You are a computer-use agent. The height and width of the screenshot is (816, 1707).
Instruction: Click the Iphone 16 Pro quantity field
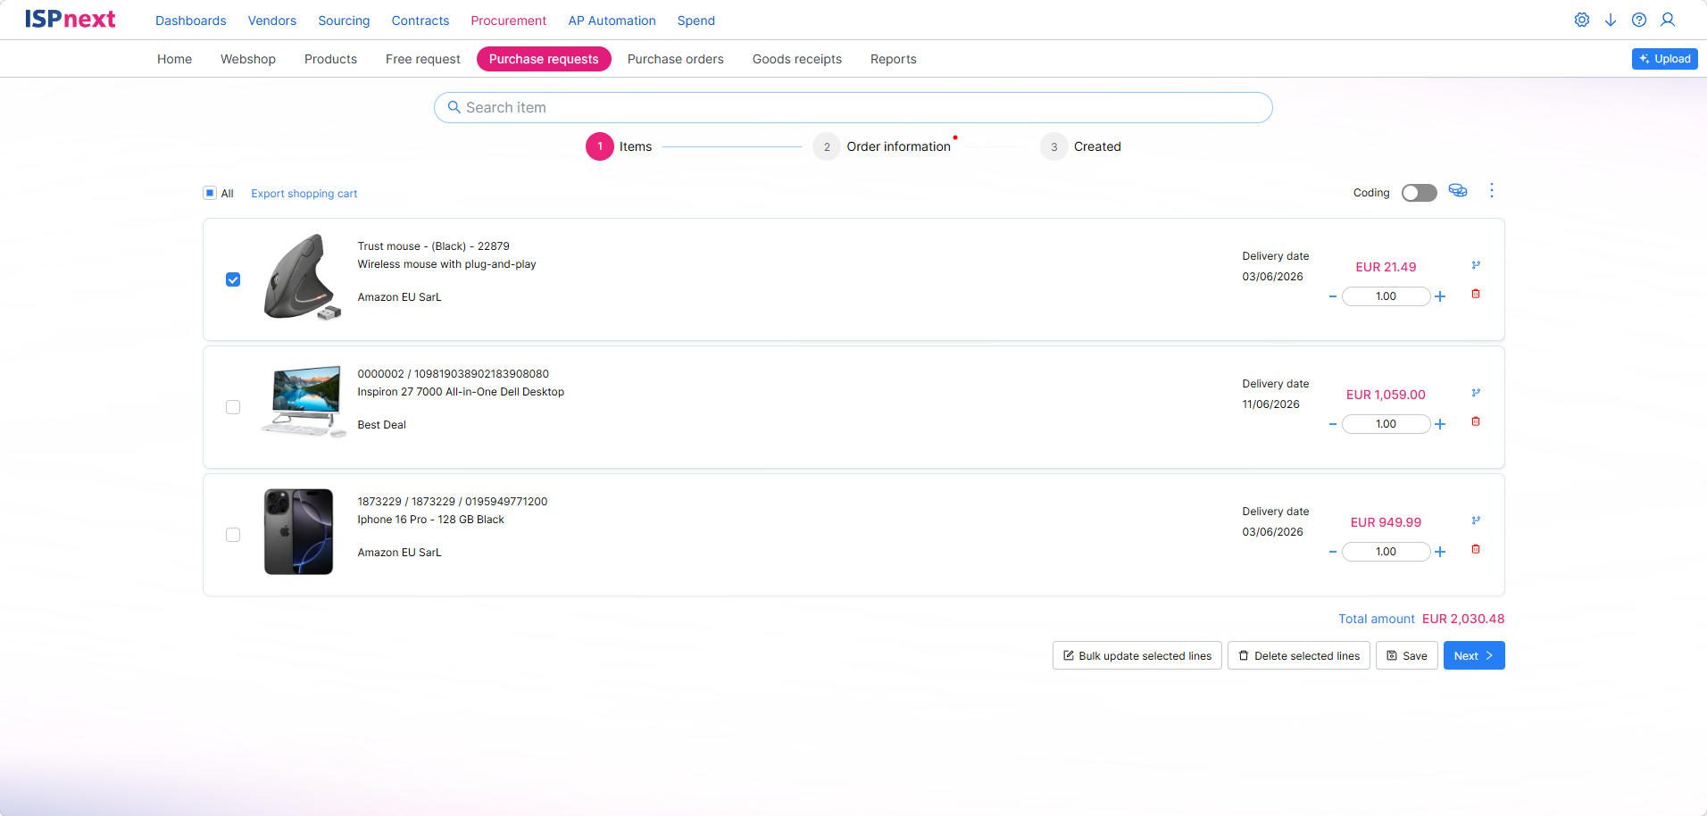tap(1386, 552)
